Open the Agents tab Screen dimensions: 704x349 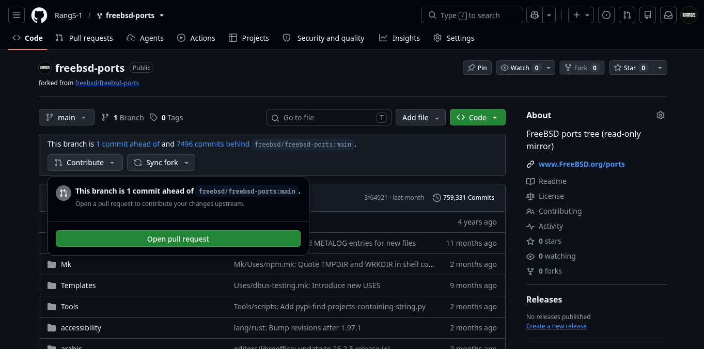pyautogui.click(x=145, y=38)
